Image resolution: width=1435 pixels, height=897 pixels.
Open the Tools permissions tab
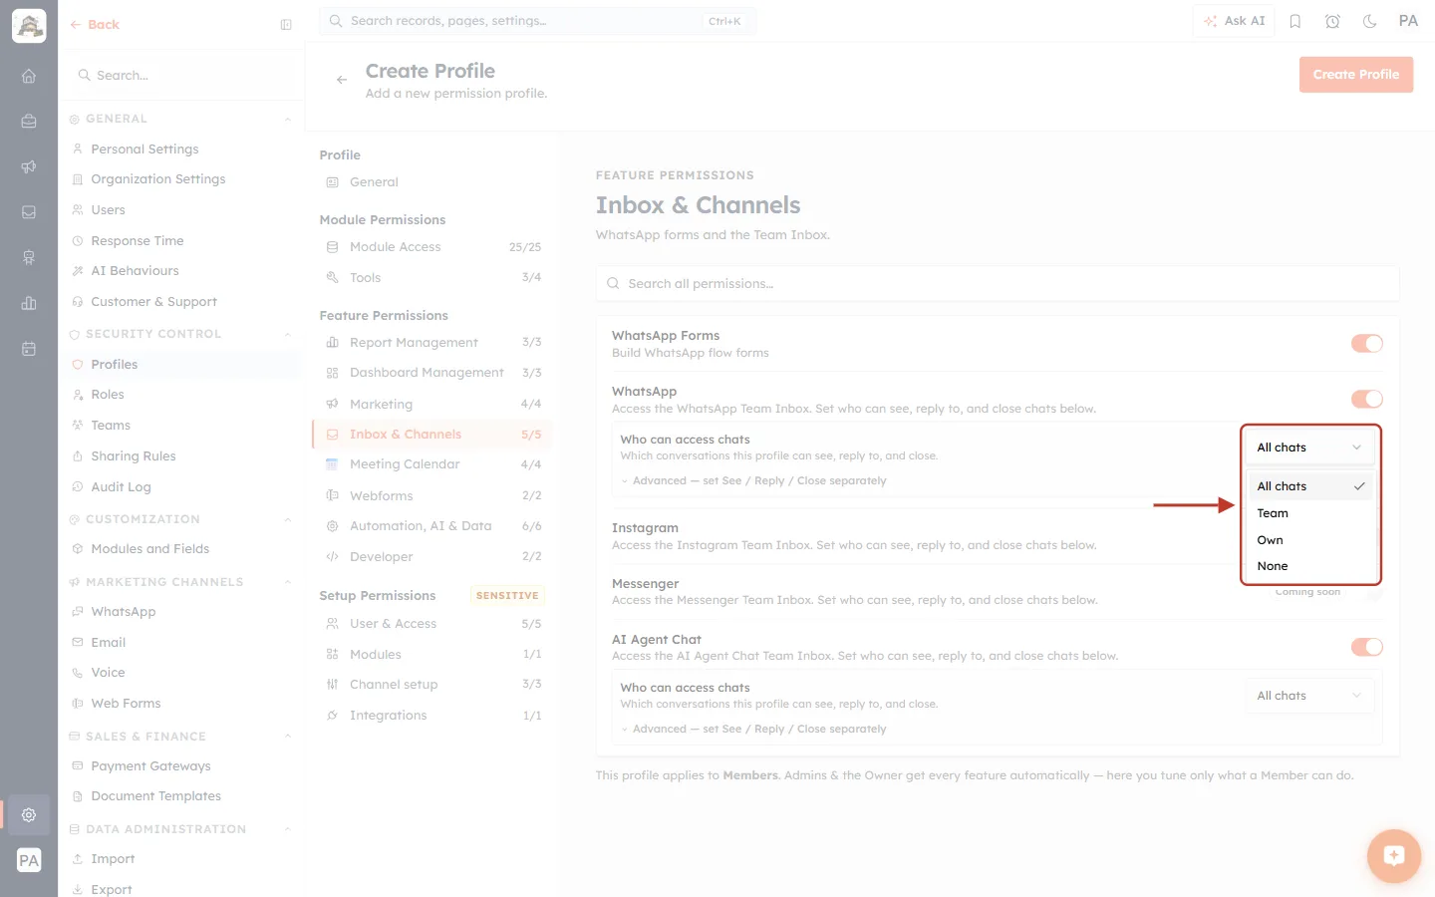pos(431,278)
